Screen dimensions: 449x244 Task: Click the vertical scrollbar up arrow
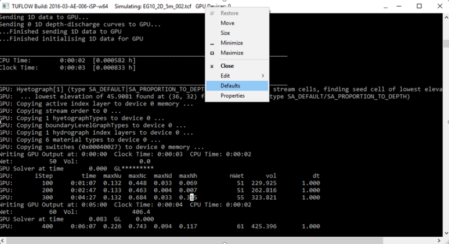coord(446,17)
